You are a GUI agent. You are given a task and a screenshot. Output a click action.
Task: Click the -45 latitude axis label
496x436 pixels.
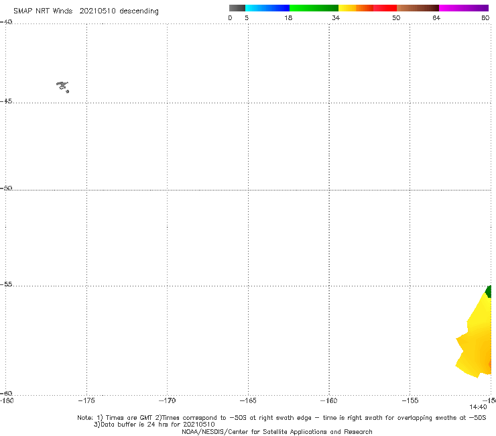(6, 101)
